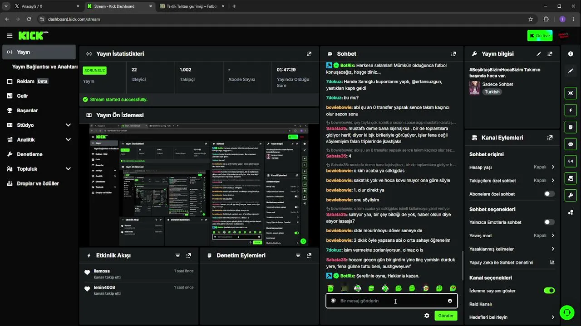Screen dimensions: 581x326
Task: Open Yapay Zeka ile Sohbet Denetimi link
Action: pos(512,263)
